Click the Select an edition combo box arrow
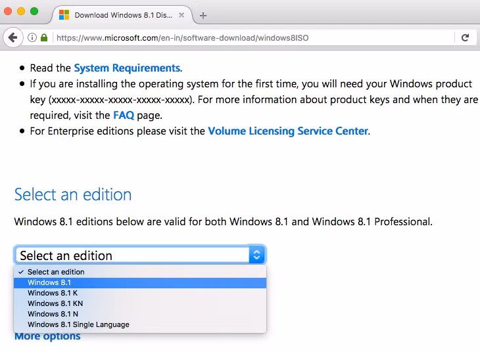Screen dimensions: 480x352 click(256, 255)
